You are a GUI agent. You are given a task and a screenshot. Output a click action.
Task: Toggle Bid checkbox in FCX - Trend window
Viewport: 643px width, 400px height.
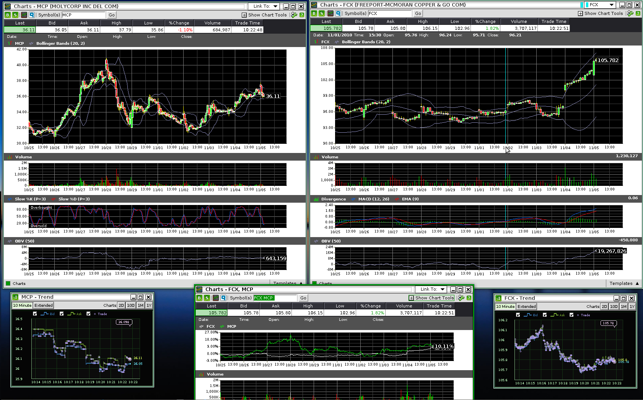coord(518,315)
